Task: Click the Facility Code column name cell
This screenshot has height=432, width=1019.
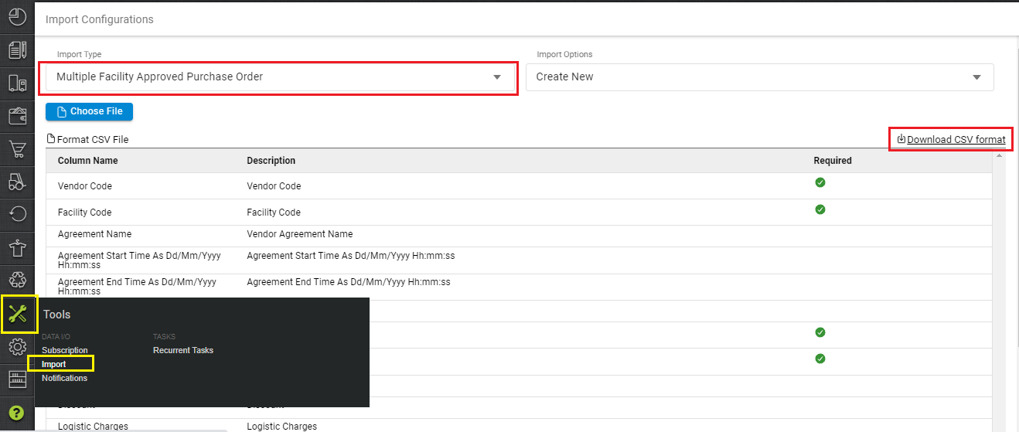Action: click(x=85, y=213)
